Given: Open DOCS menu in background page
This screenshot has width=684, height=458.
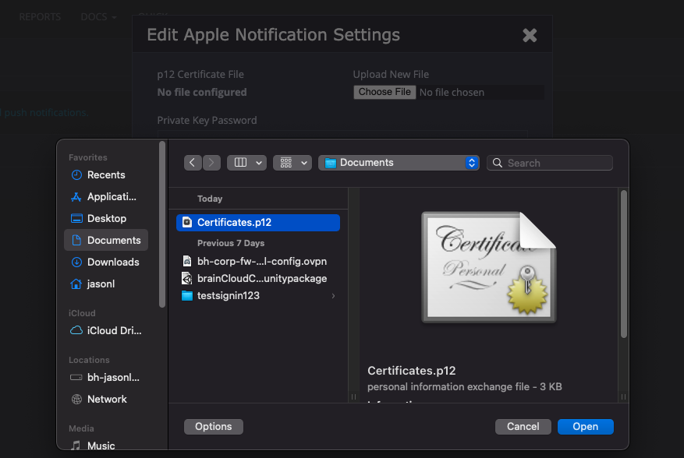Looking at the screenshot, I should 98,16.
